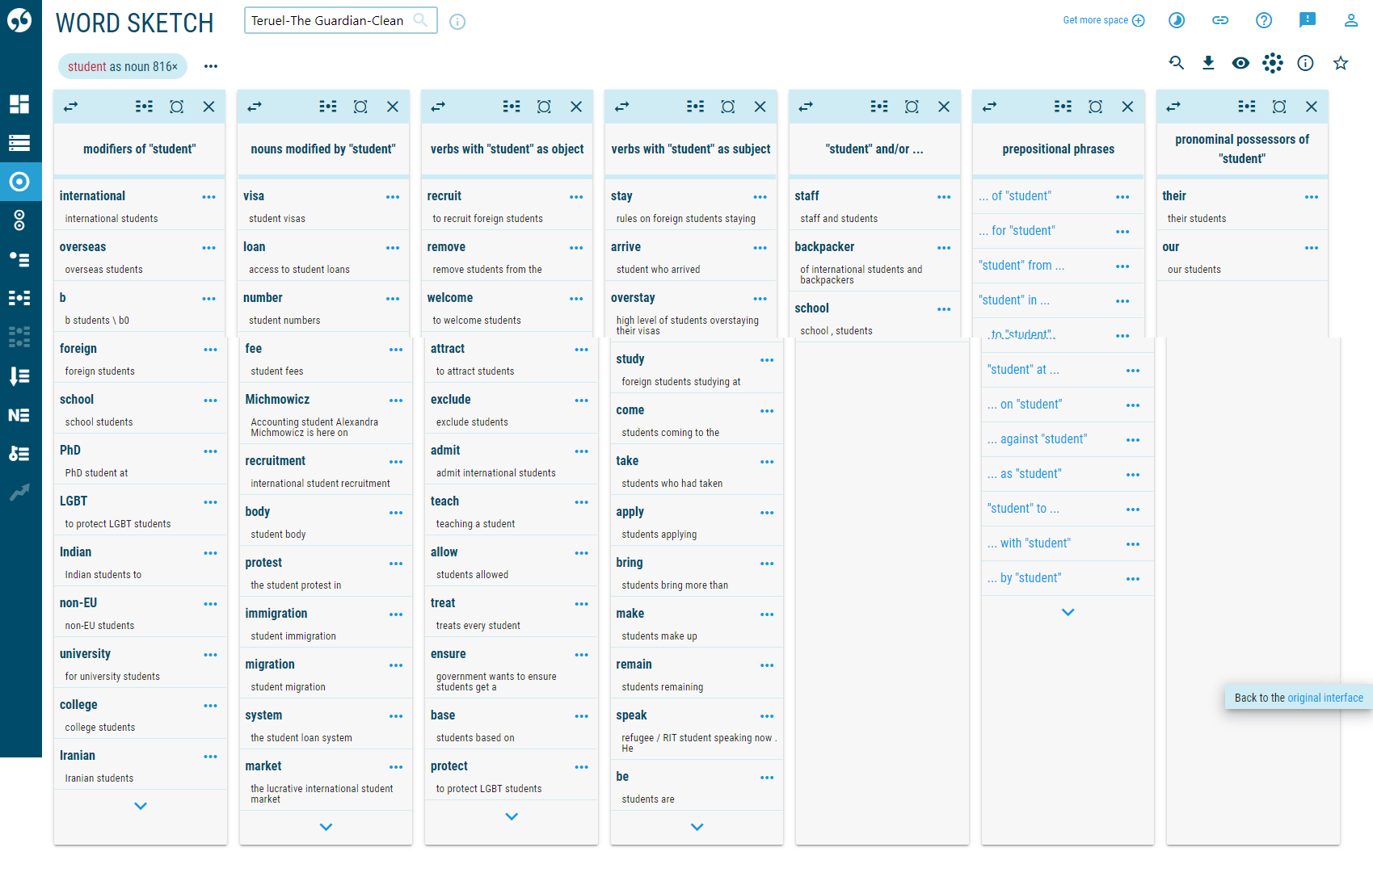Close the verbs with "student" as subject column

pos(760,107)
